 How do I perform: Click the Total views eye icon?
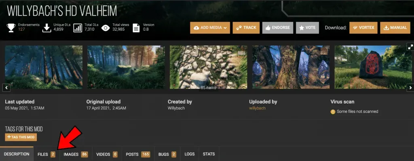coord(106,28)
